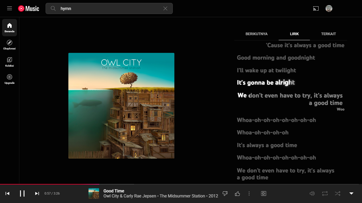Jump to lyric "Good morning and goodnight"

(x=276, y=58)
